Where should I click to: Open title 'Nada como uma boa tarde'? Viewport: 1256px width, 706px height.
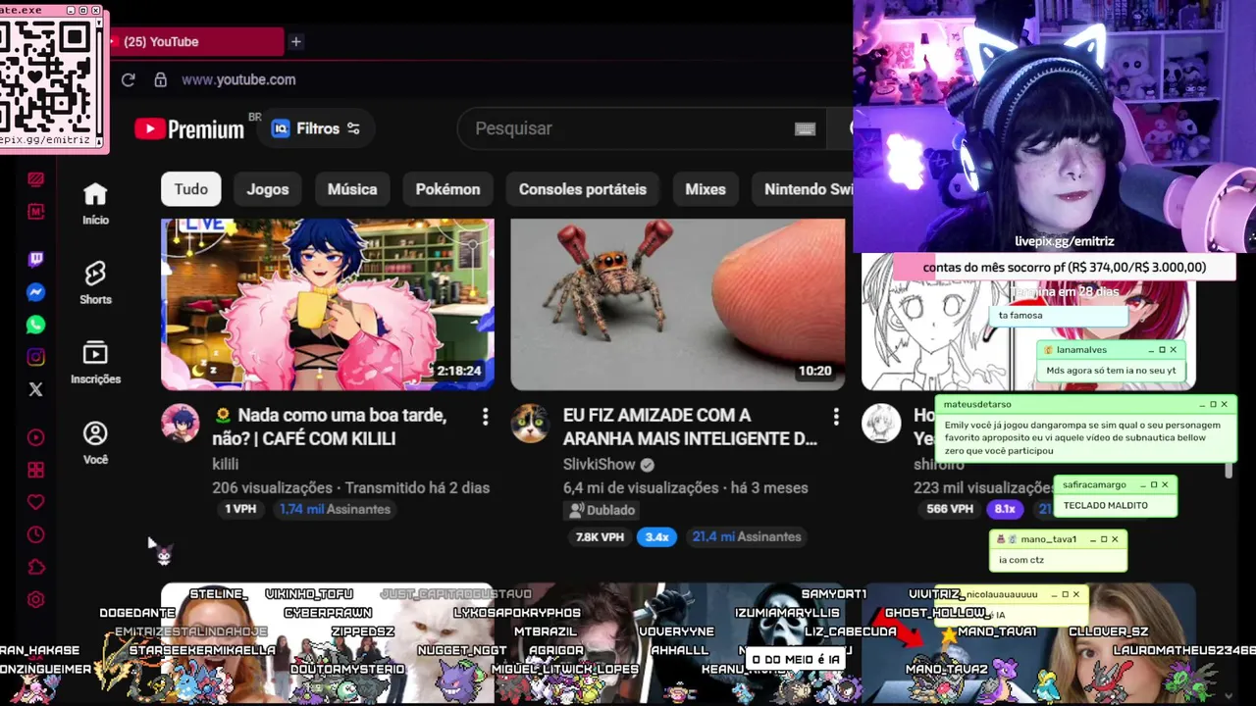tap(330, 427)
